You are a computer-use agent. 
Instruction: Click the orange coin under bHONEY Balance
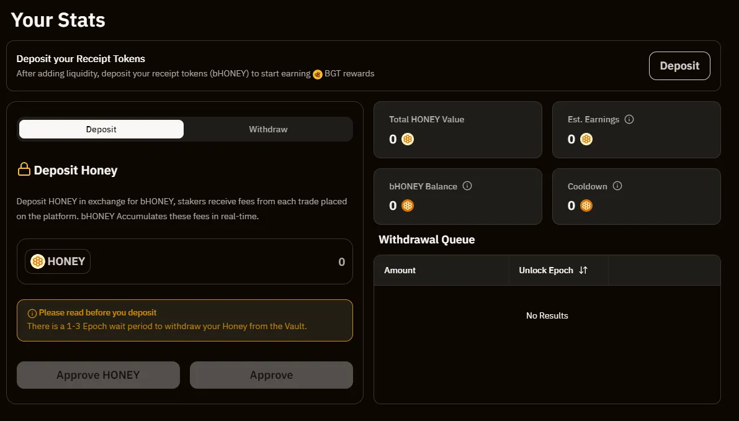(408, 206)
